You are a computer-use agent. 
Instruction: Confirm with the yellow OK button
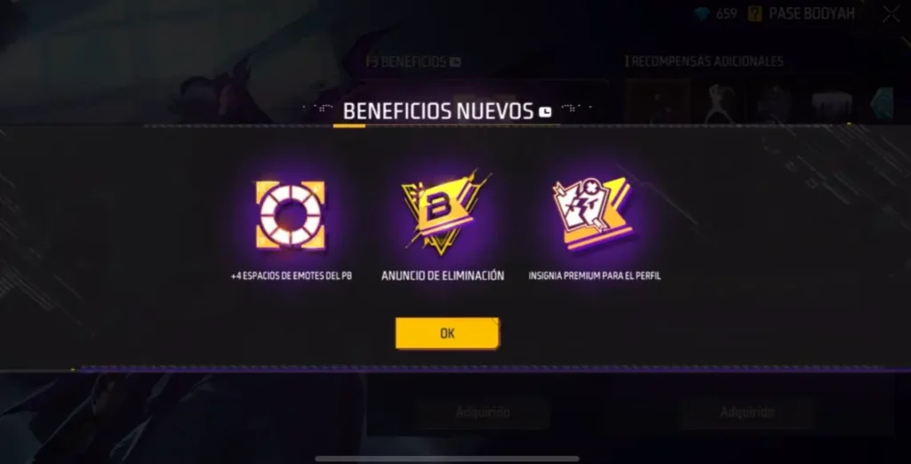pyautogui.click(x=447, y=333)
